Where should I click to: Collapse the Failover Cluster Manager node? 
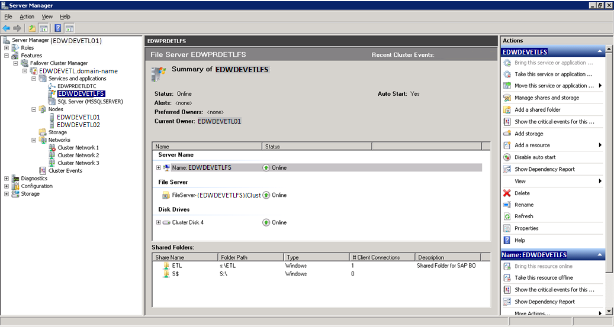[x=15, y=63]
